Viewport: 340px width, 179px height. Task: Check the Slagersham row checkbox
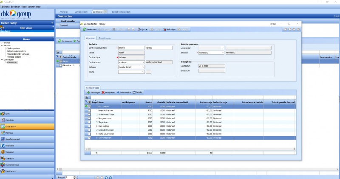tap(89, 122)
